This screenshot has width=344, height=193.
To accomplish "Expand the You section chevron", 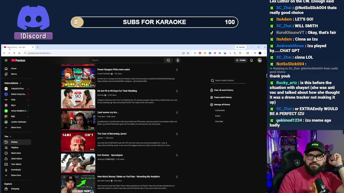I will 10,136.
